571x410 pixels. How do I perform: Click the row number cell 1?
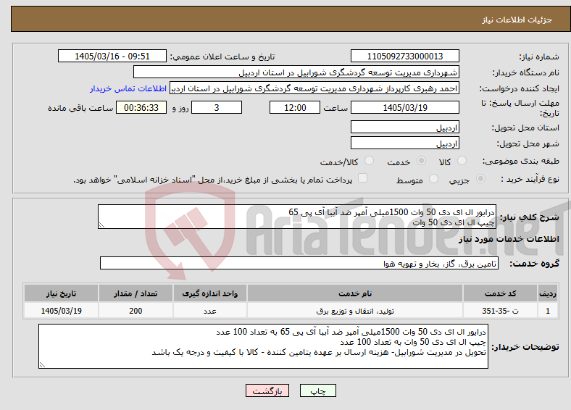coord(548,311)
